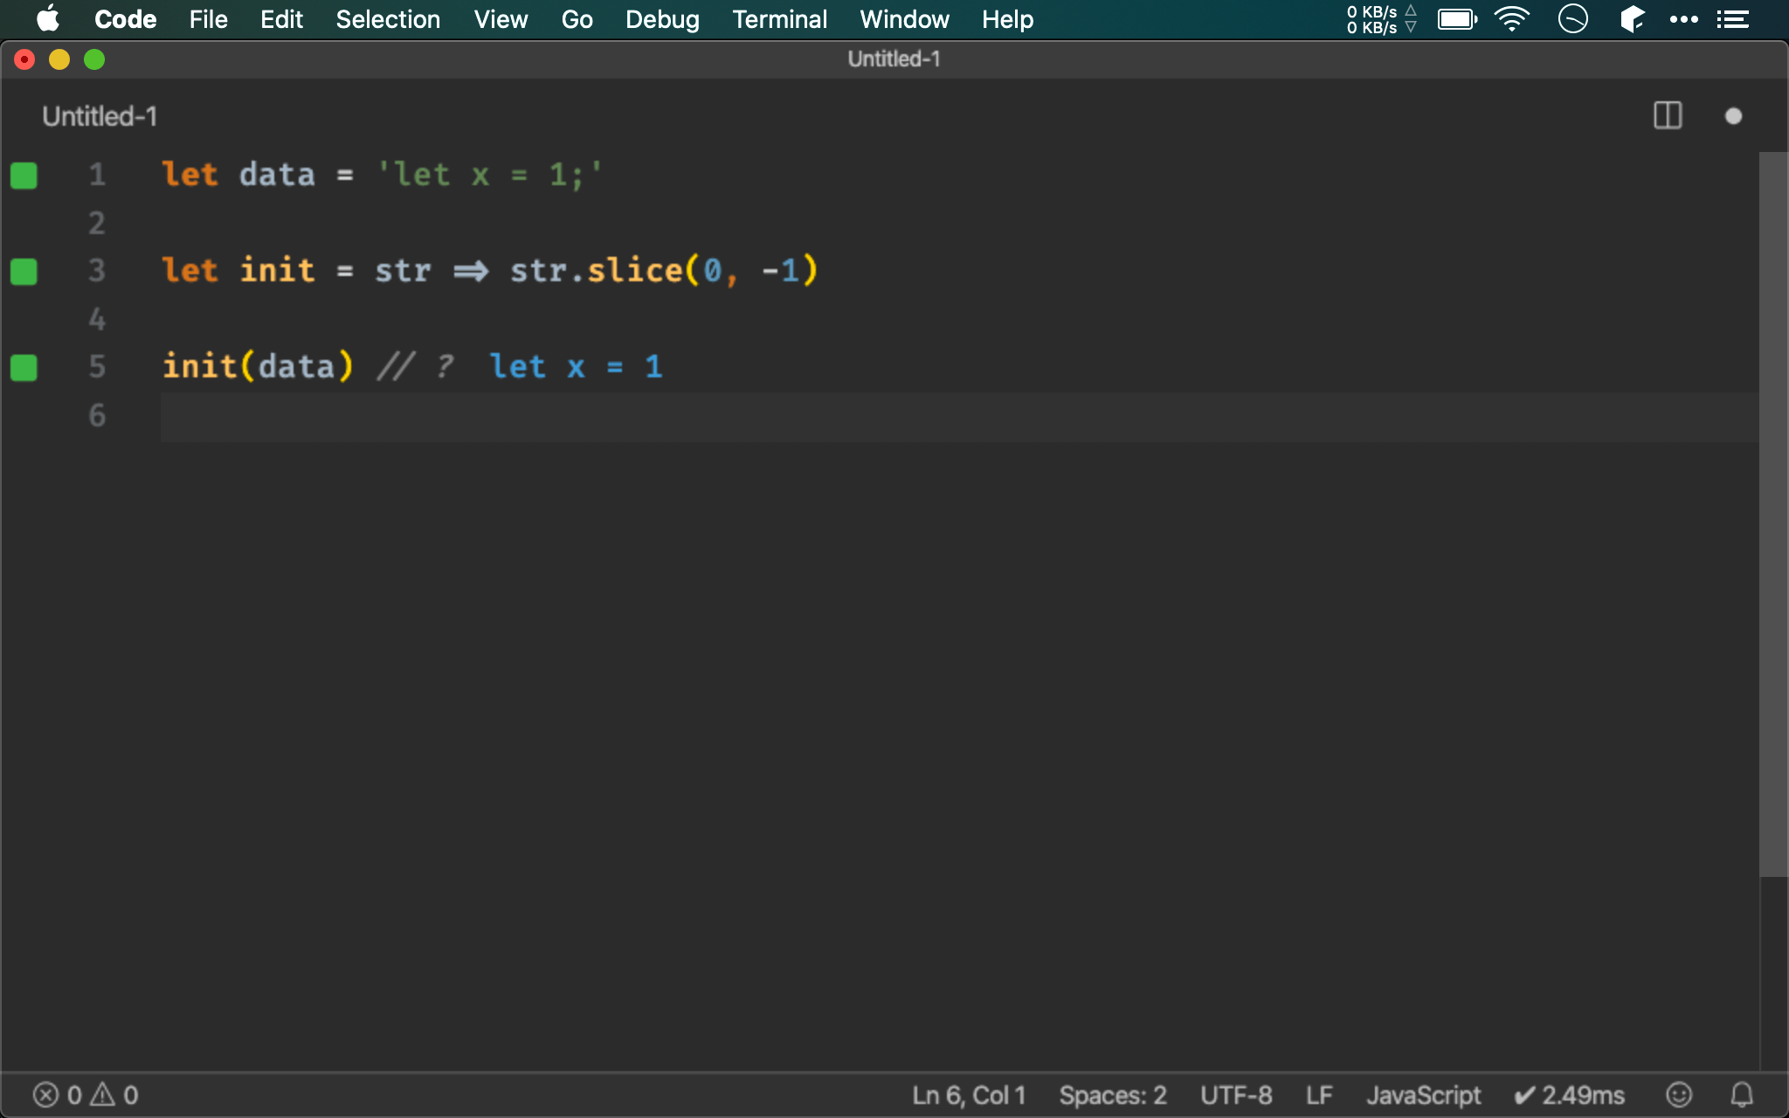Image resolution: width=1789 pixels, height=1118 pixels.
Task: Toggle the unsaved changes dot indicator
Action: (x=1734, y=114)
